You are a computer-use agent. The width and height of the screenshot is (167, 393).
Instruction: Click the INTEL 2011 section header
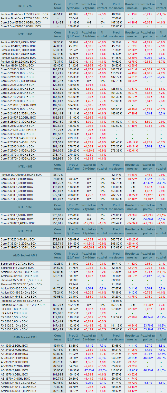[x=25, y=231]
